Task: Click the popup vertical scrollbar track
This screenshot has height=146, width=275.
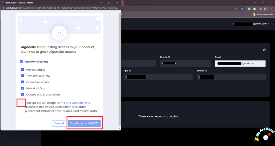Action: (120, 70)
